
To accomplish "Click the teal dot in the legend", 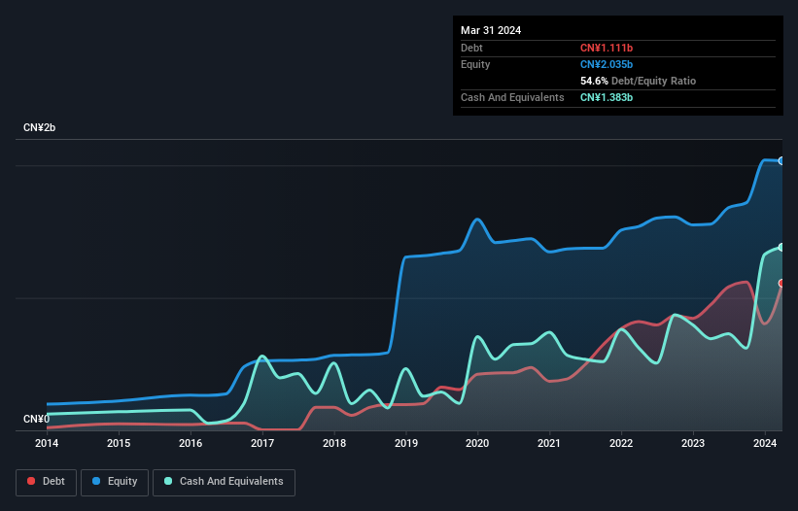I will point(169,481).
